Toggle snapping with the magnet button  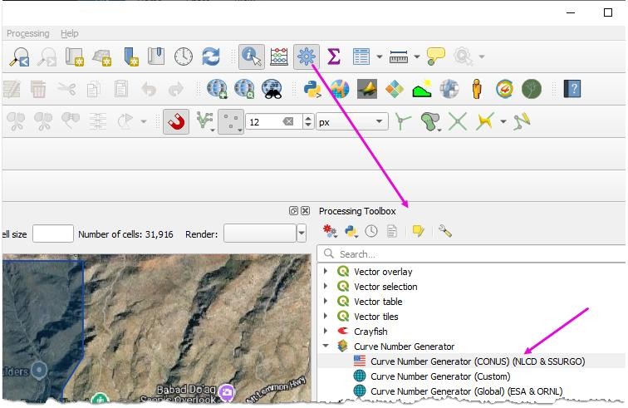click(x=175, y=121)
